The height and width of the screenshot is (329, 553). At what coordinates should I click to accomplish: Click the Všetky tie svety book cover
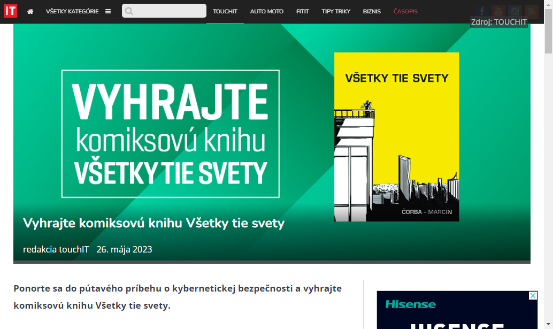396,137
